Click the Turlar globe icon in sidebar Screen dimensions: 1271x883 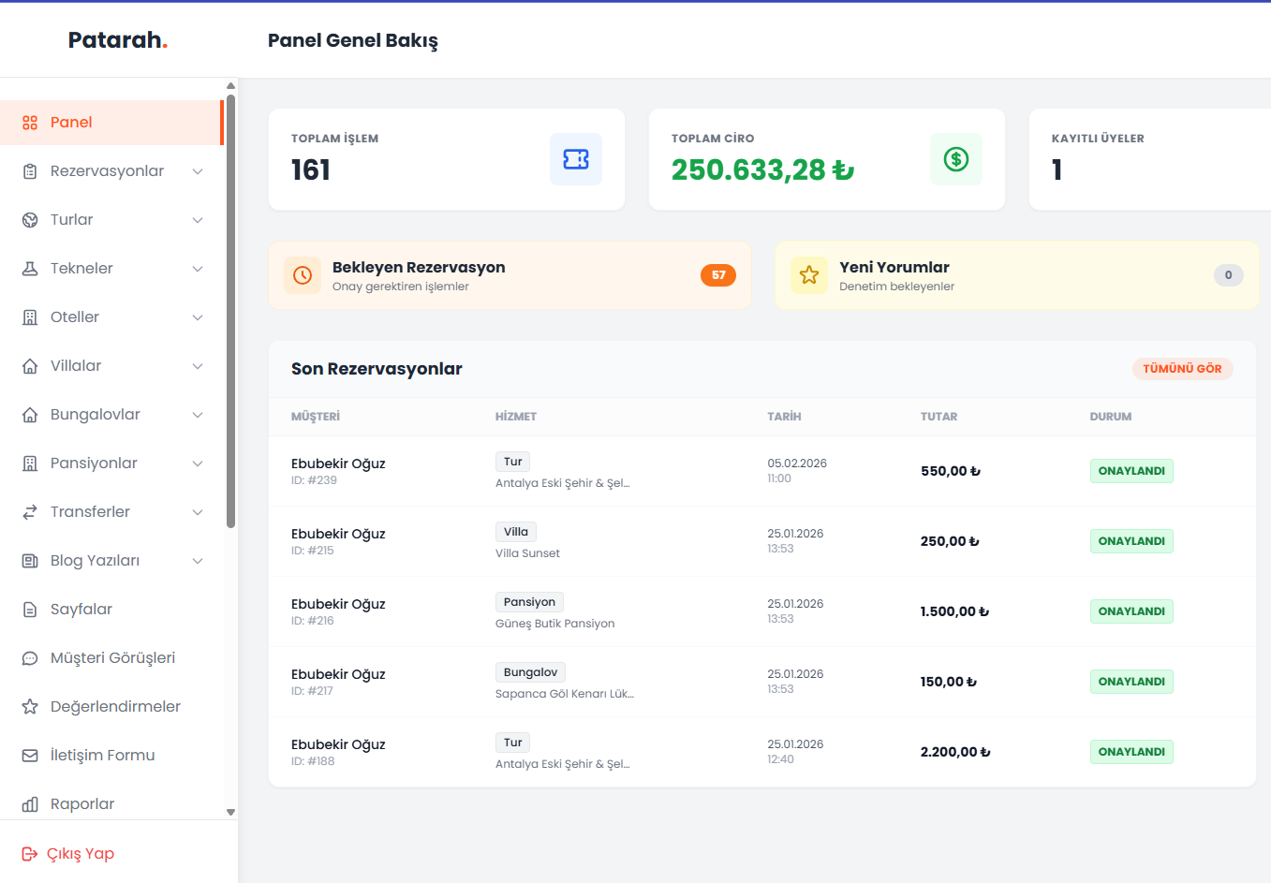pyautogui.click(x=30, y=220)
